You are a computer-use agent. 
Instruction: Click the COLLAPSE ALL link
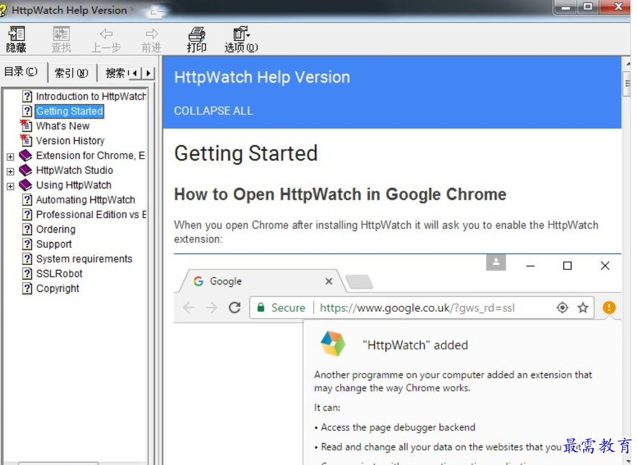tap(213, 111)
